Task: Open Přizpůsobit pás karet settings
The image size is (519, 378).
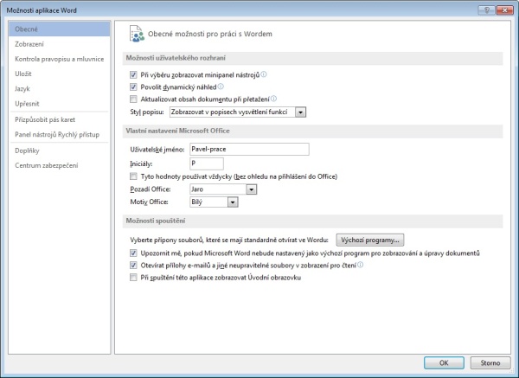Action: pos(59,119)
